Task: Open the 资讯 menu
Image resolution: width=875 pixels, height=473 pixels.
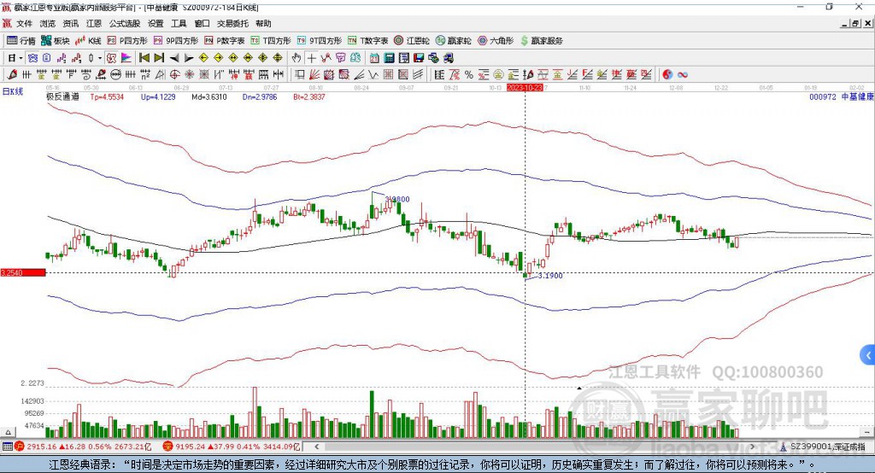Action: tap(70, 23)
